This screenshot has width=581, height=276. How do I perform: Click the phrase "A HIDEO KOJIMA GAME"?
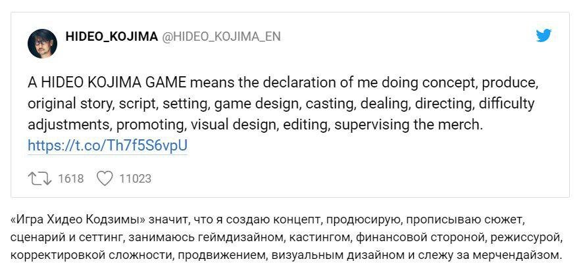click(x=107, y=83)
